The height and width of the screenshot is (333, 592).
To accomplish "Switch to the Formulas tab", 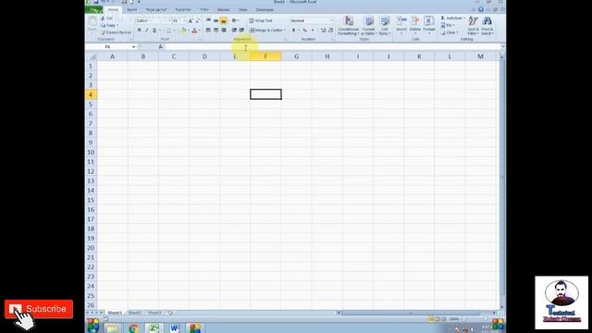I will click(183, 10).
